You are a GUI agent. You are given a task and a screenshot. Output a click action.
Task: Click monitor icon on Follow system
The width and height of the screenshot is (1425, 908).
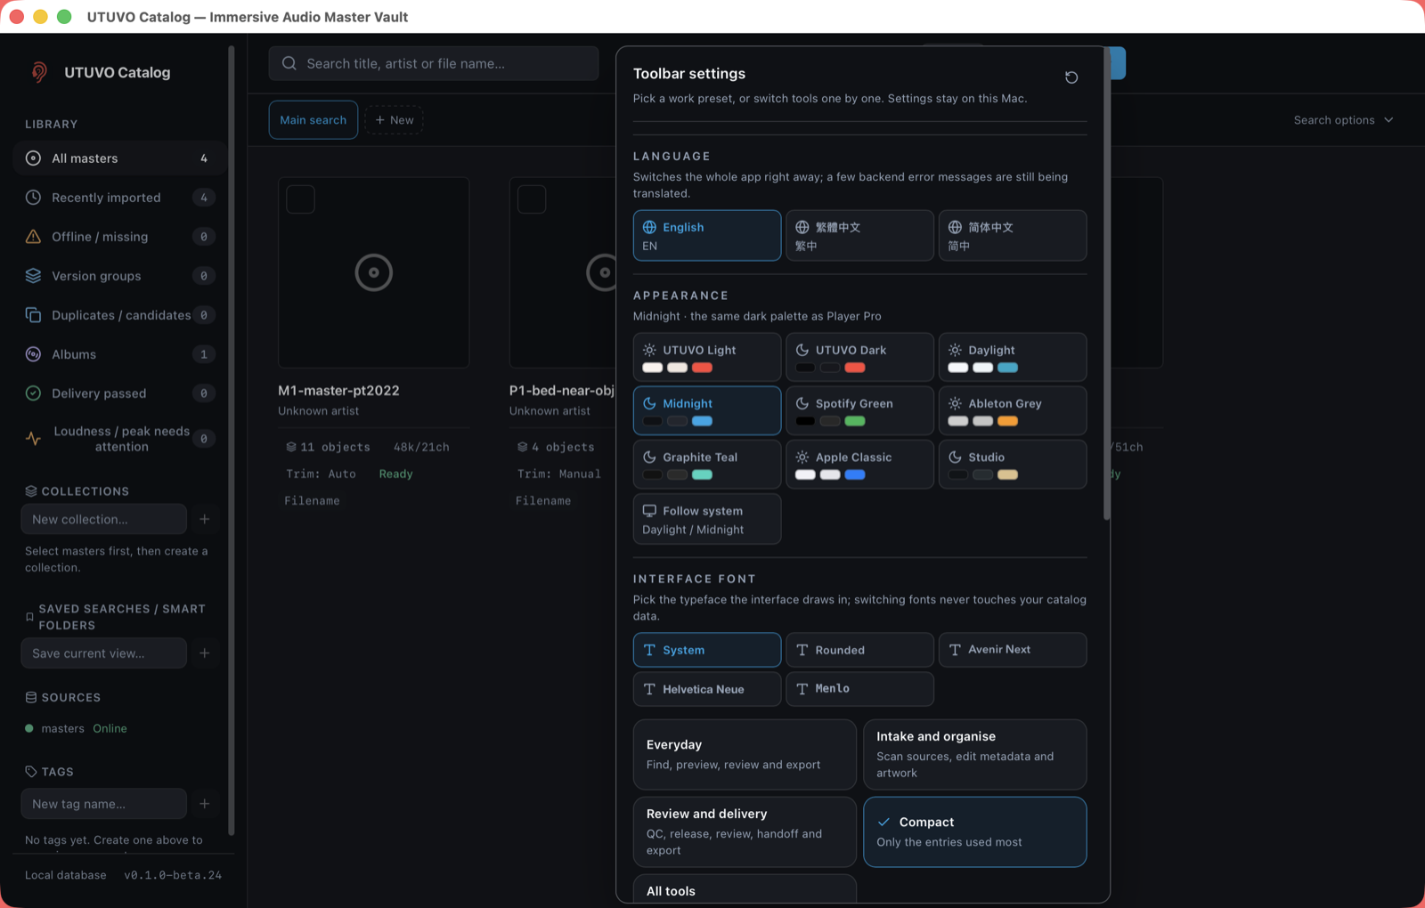[649, 511]
